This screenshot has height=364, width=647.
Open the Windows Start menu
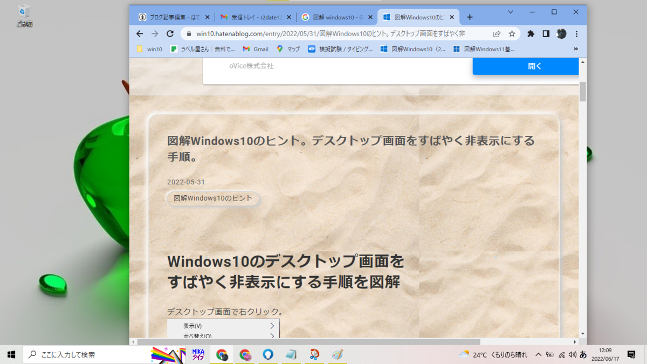pos(11,354)
